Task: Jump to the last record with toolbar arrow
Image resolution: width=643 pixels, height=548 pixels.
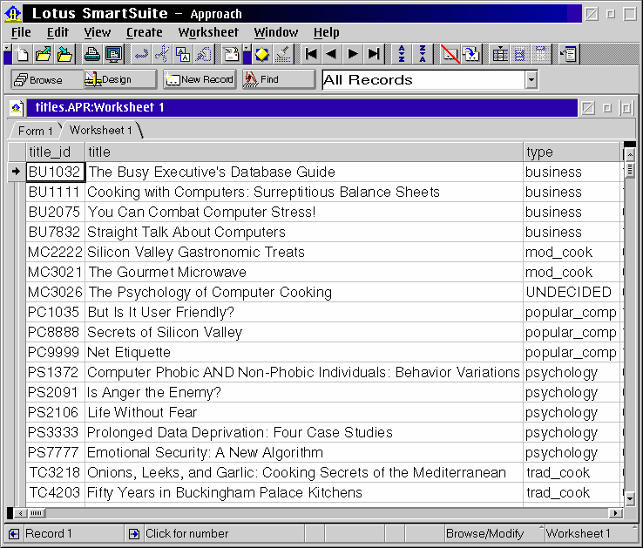Action: [x=374, y=54]
